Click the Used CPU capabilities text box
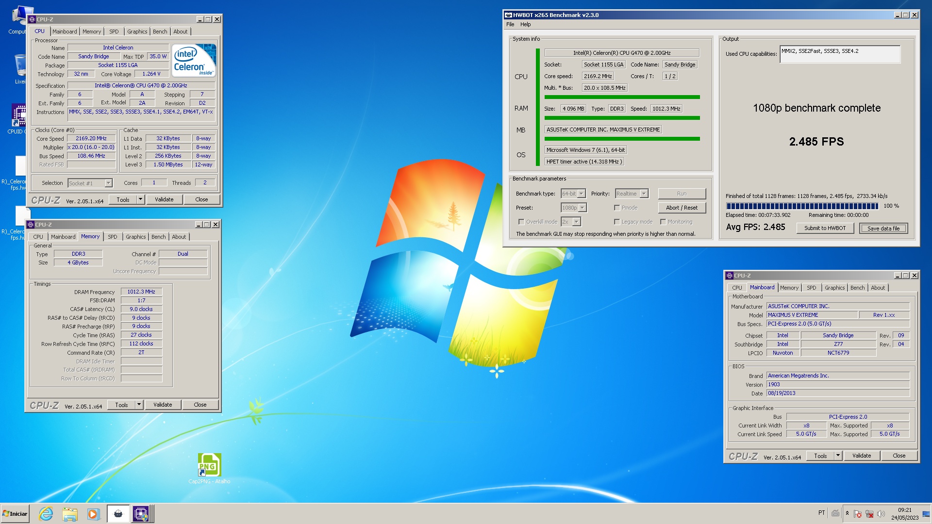Screen dimensions: 932x524 pos(840,54)
